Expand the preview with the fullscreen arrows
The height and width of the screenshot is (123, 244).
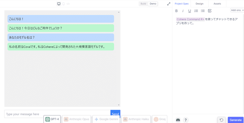169,4
